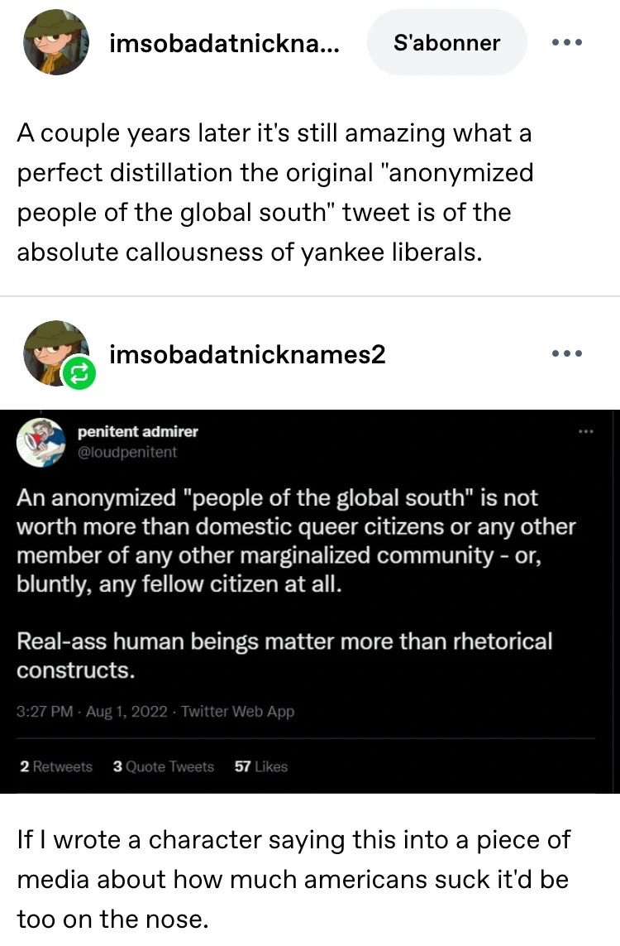The height and width of the screenshot is (946, 620).
Task: Click the @loudpenitent handle
Action: 126,452
